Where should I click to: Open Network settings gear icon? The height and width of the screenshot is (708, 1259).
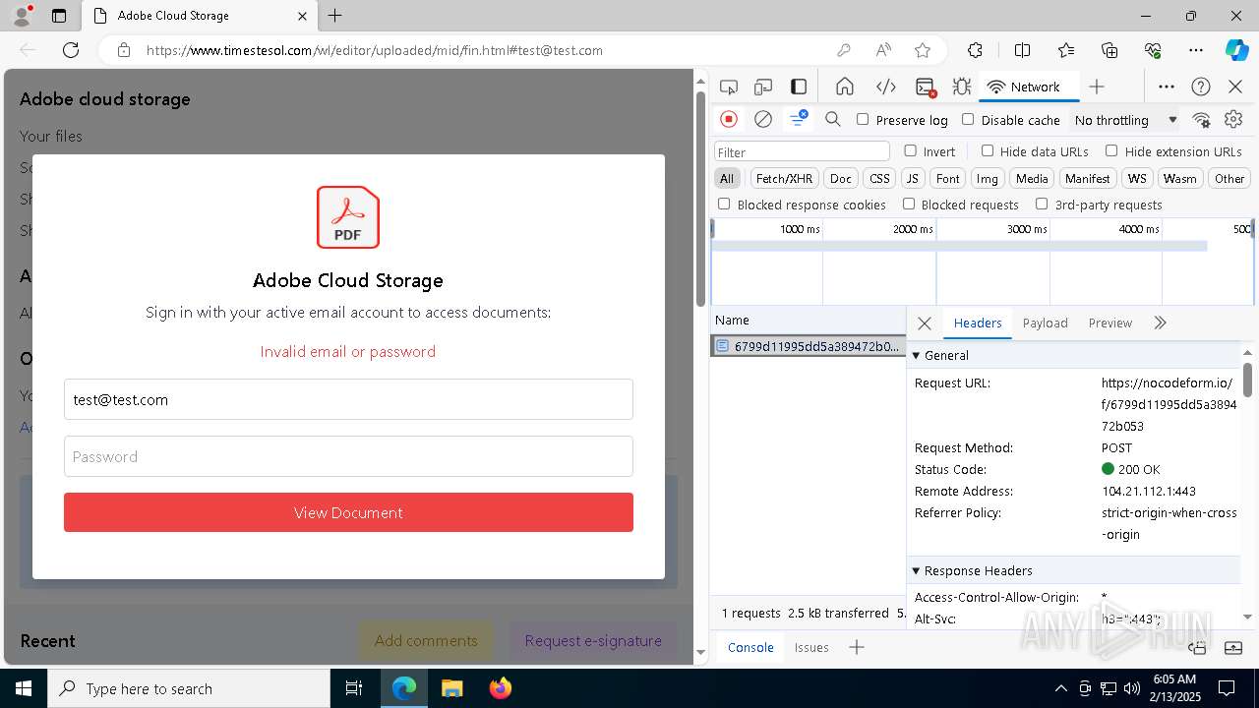coord(1233,119)
